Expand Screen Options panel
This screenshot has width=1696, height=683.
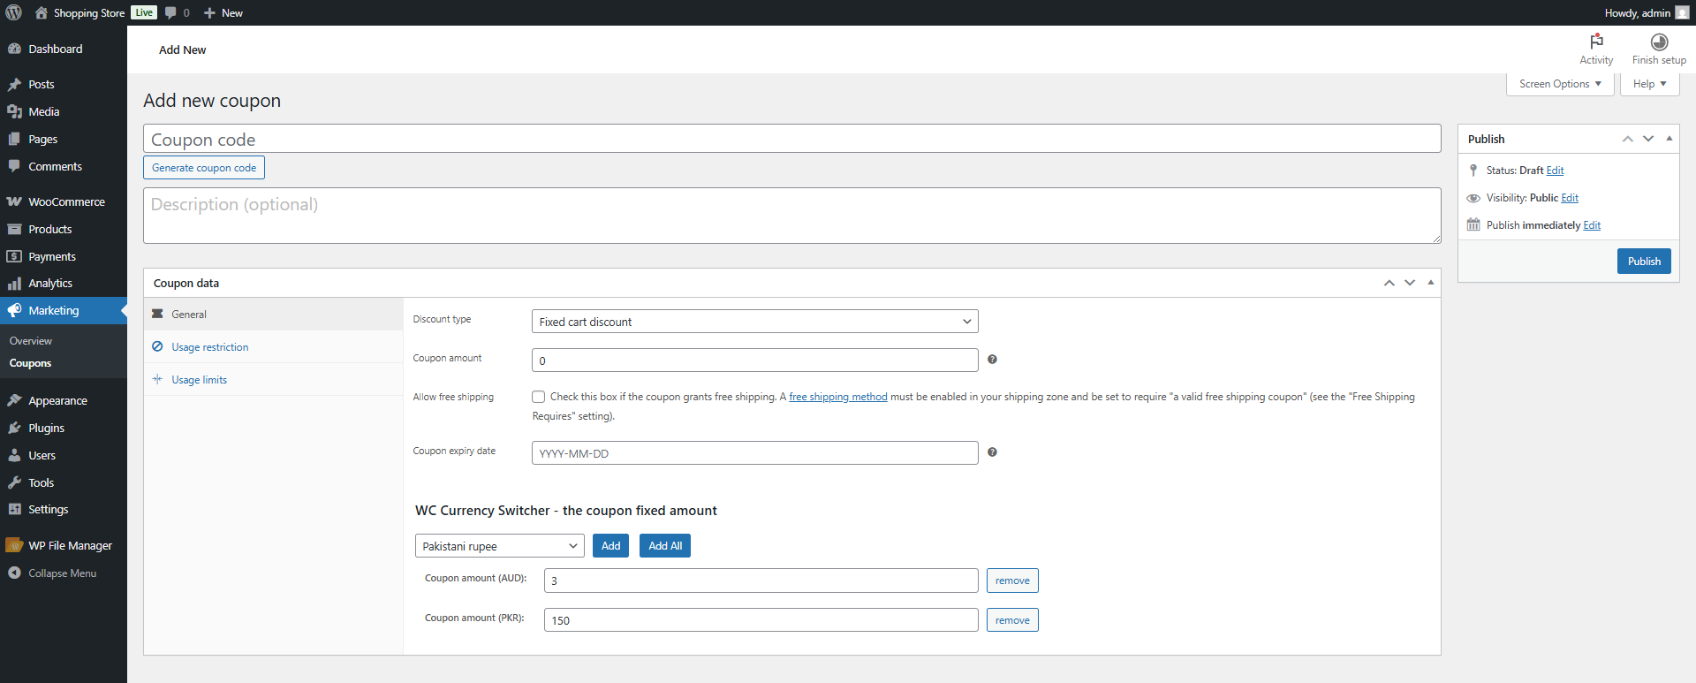click(1560, 84)
